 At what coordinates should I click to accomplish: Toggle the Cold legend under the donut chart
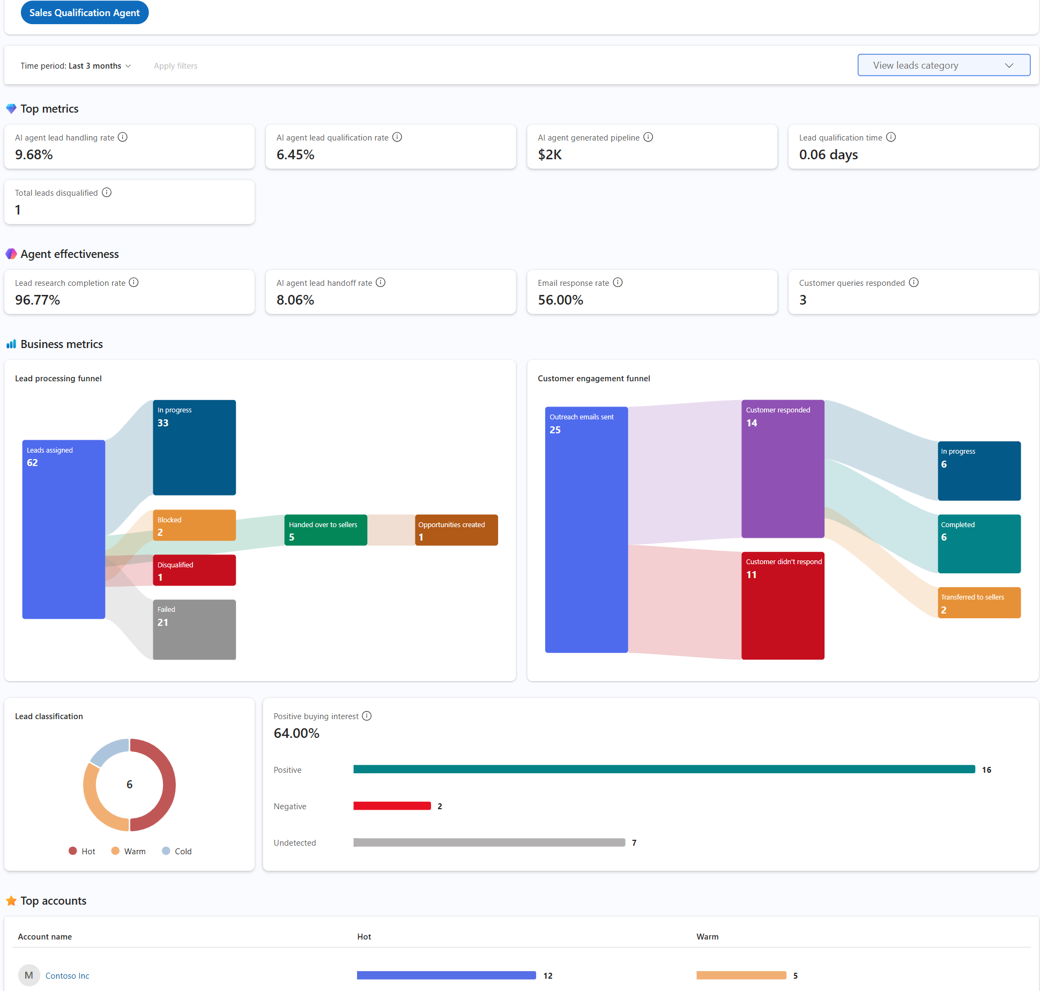click(177, 851)
